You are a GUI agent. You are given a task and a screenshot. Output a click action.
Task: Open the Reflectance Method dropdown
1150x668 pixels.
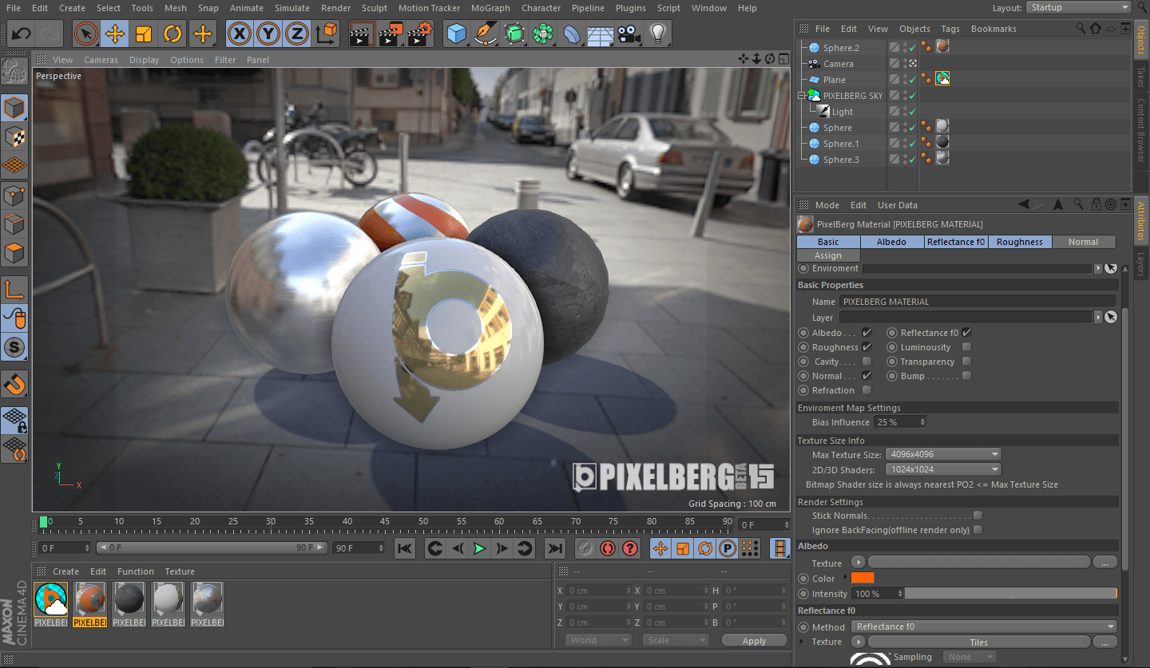pyautogui.click(x=984, y=626)
